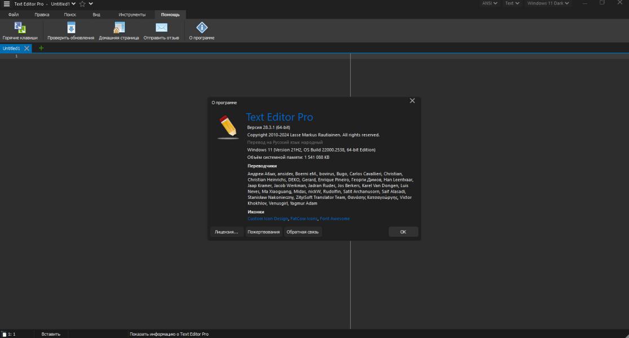Click the Вставить status bar entry
The image size is (629, 338).
(x=51, y=334)
